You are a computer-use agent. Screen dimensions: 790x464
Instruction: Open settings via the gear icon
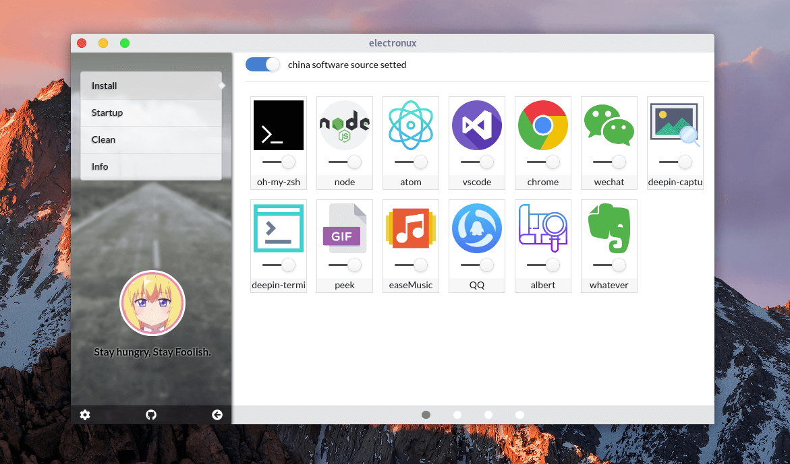click(85, 415)
